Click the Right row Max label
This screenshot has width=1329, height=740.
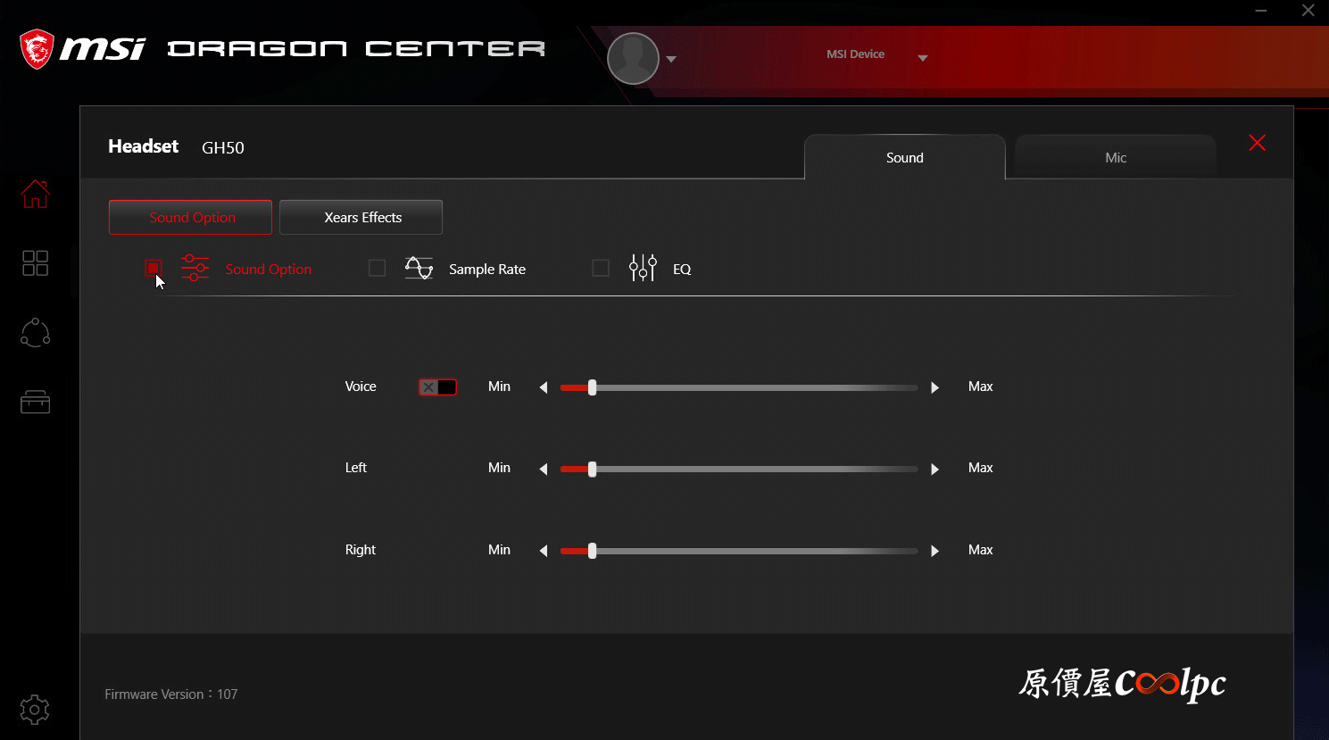(981, 550)
